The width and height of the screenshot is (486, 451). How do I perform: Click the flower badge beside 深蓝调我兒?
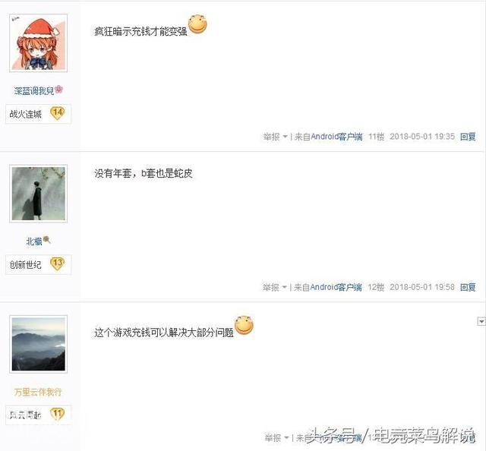[58, 90]
